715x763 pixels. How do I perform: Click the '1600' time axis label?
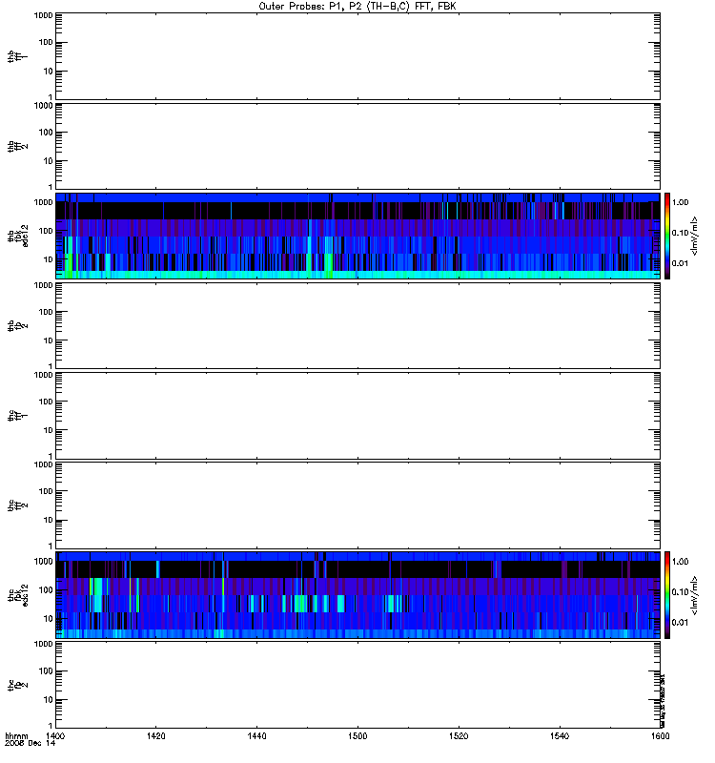tap(660, 735)
